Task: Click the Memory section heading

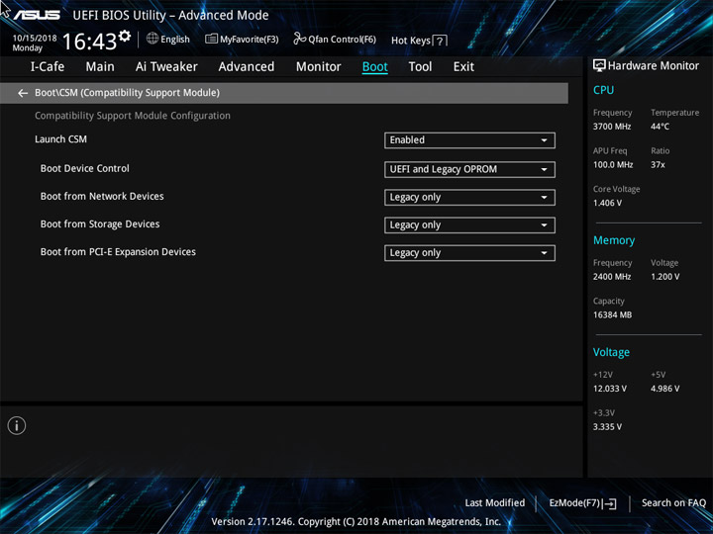Action: click(614, 240)
